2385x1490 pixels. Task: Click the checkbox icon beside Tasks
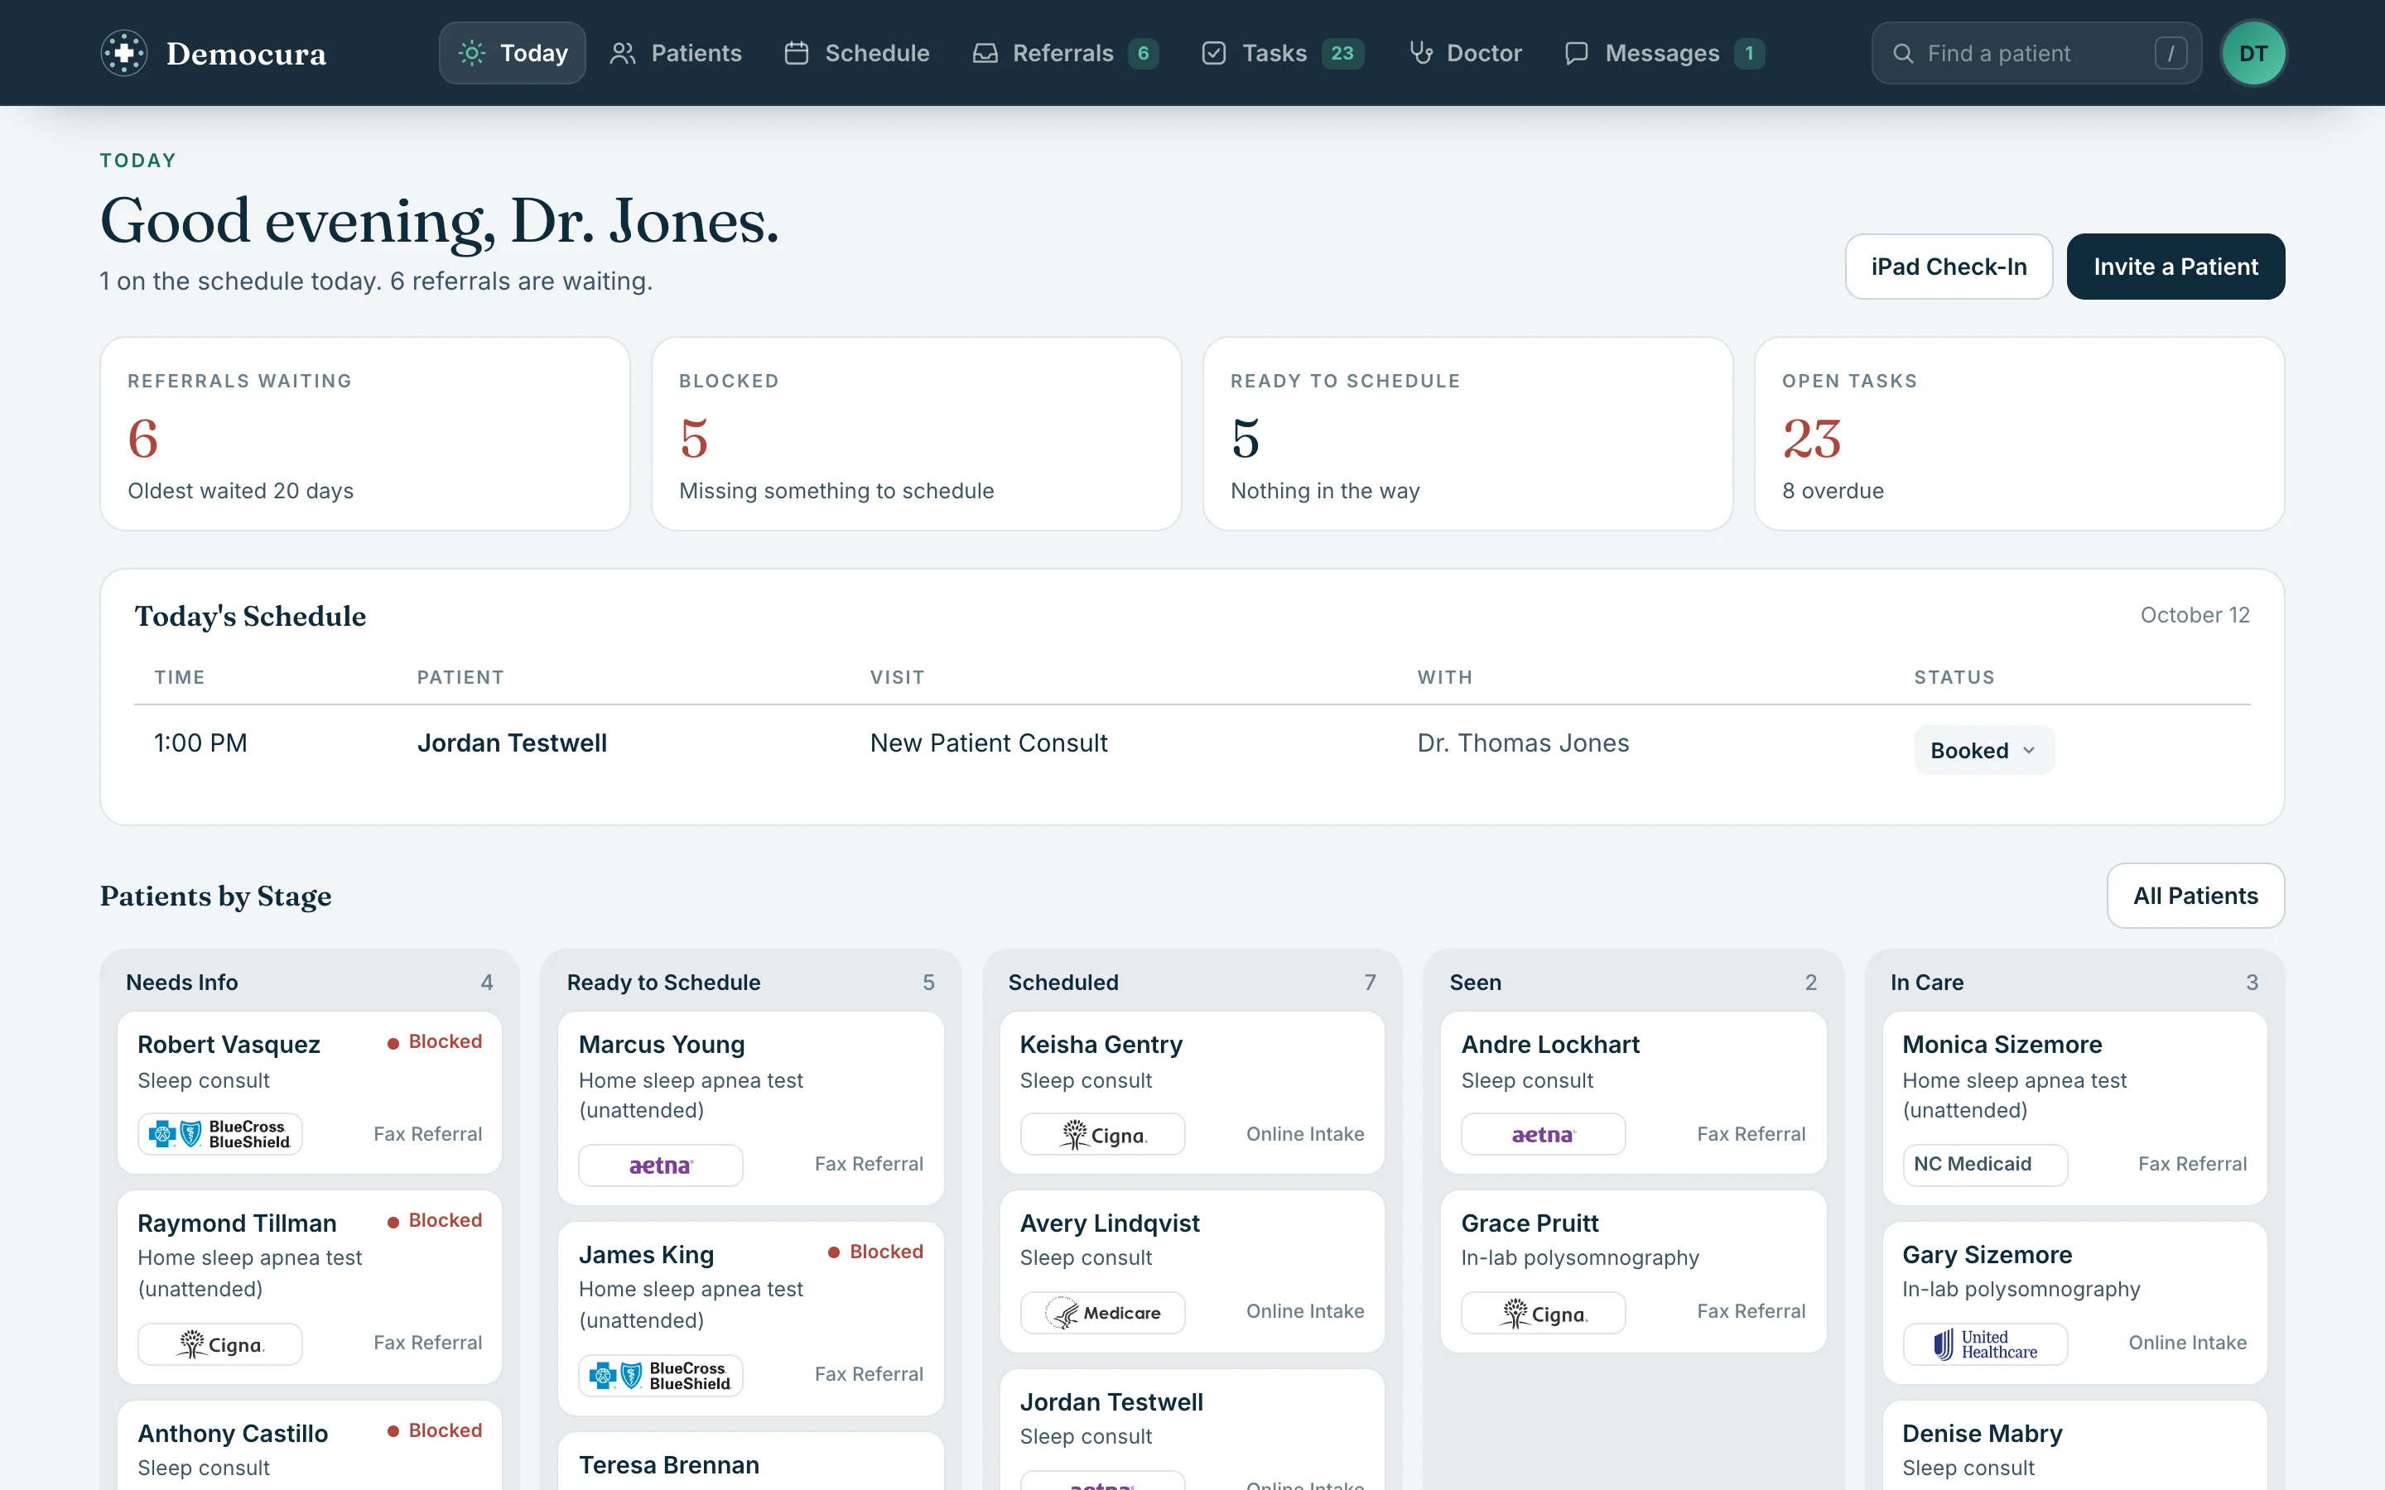click(1214, 53)
